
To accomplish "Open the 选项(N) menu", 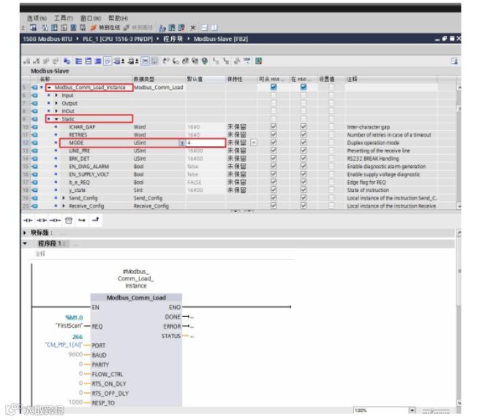I will click(37, 18).
